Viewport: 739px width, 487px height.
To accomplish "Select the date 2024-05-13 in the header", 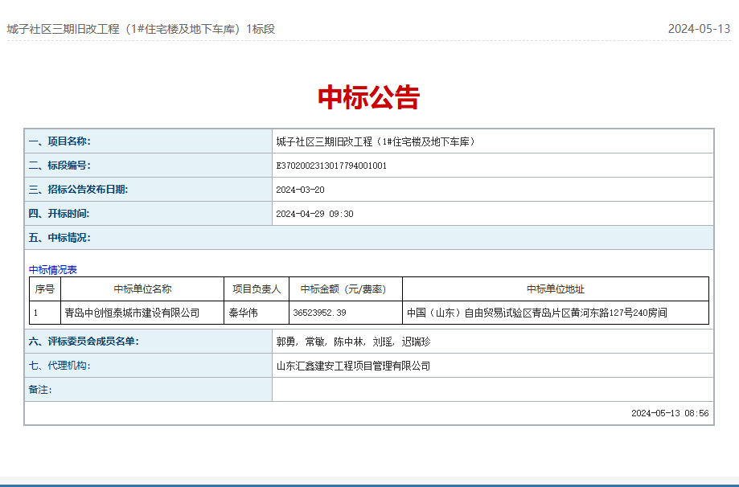I will pyautogui.click(x=699, y=29).
